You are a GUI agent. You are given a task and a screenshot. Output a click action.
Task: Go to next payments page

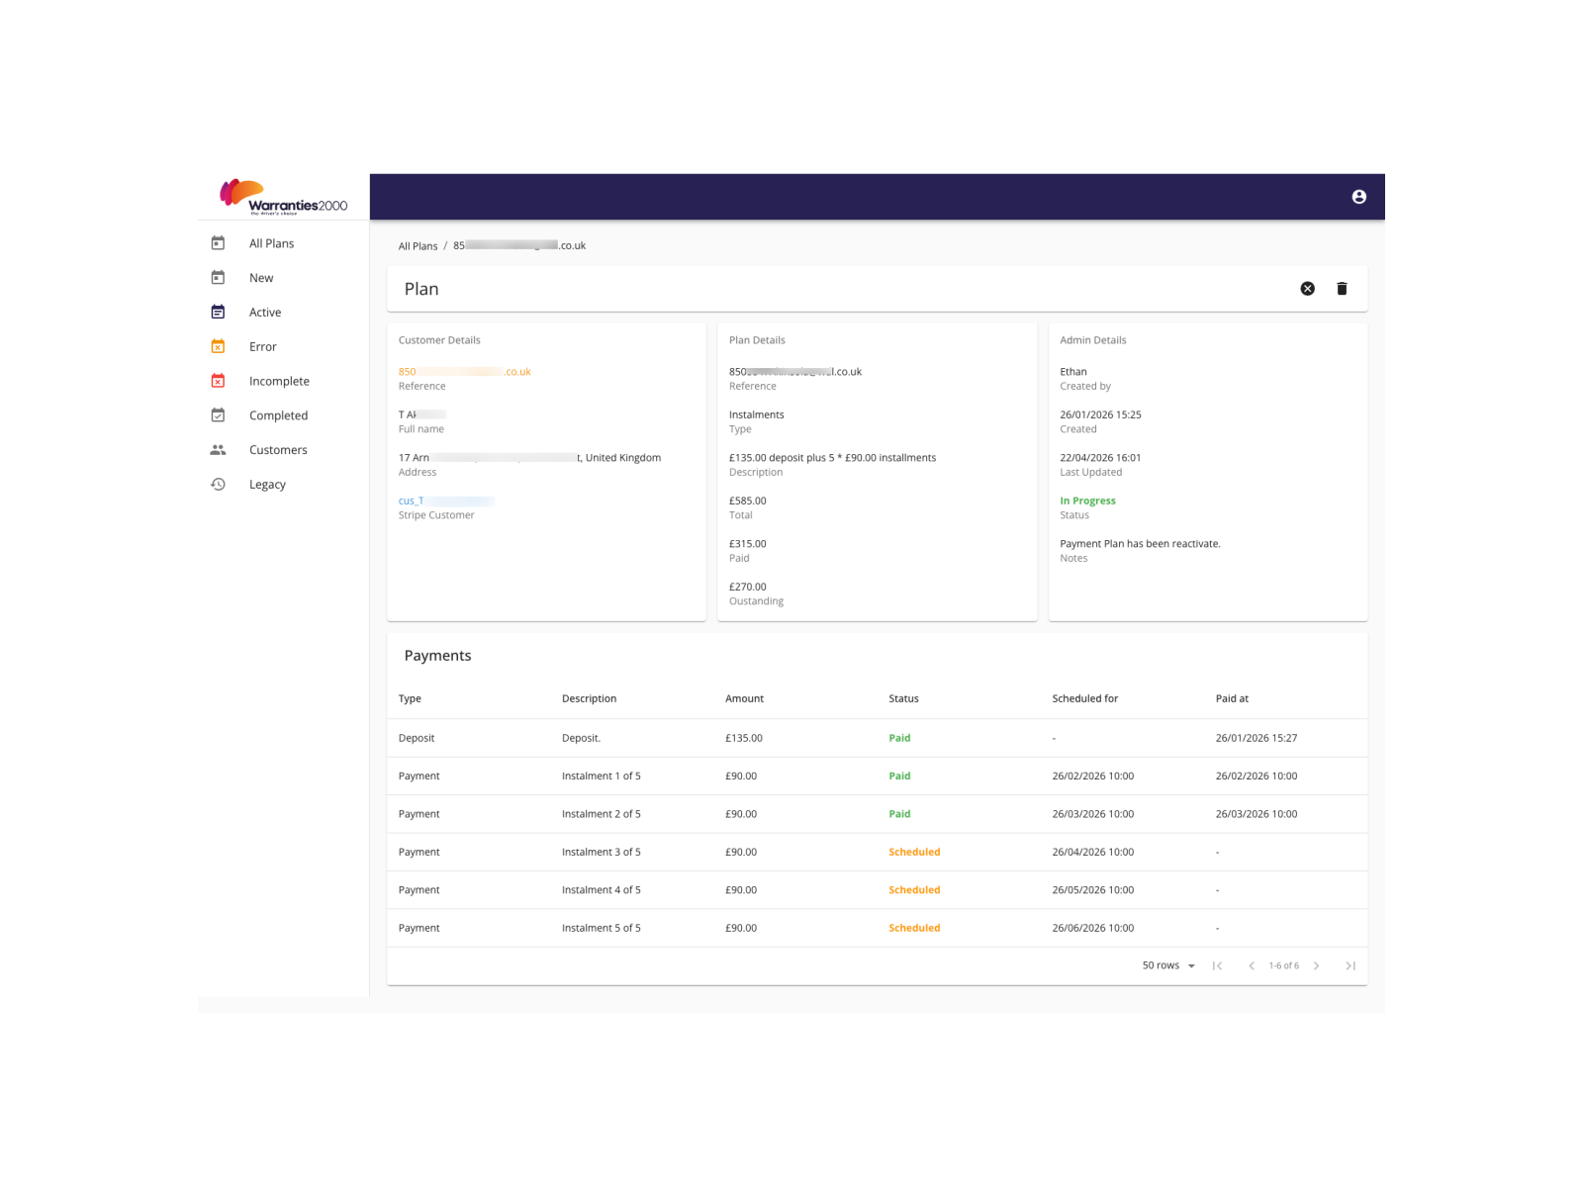pyautogui.click(x=1316, y=966)
